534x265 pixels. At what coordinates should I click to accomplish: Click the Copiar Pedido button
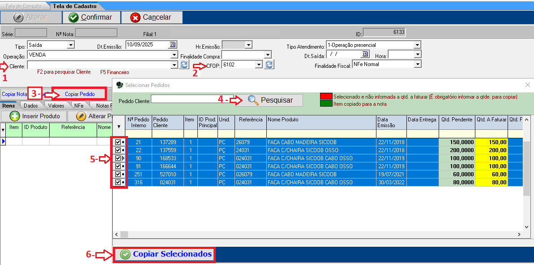80,94
